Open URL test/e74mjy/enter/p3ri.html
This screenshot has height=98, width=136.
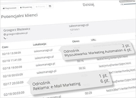pos(112,58)
